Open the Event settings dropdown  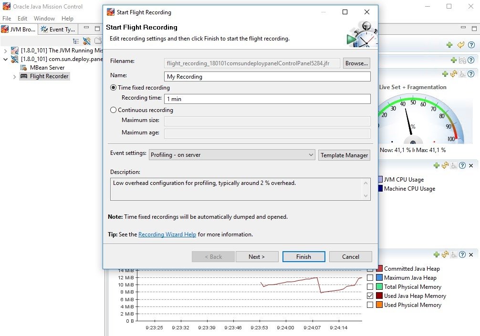[232, 155]
